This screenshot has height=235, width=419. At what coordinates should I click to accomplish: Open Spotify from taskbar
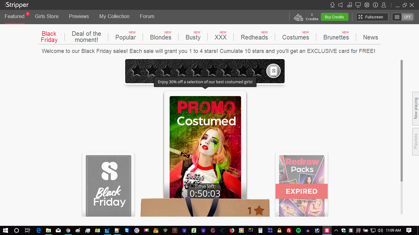pos(298,230)
